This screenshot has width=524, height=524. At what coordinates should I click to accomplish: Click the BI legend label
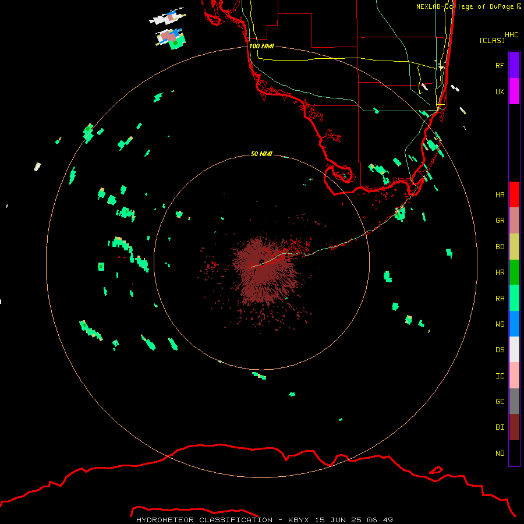500,427
